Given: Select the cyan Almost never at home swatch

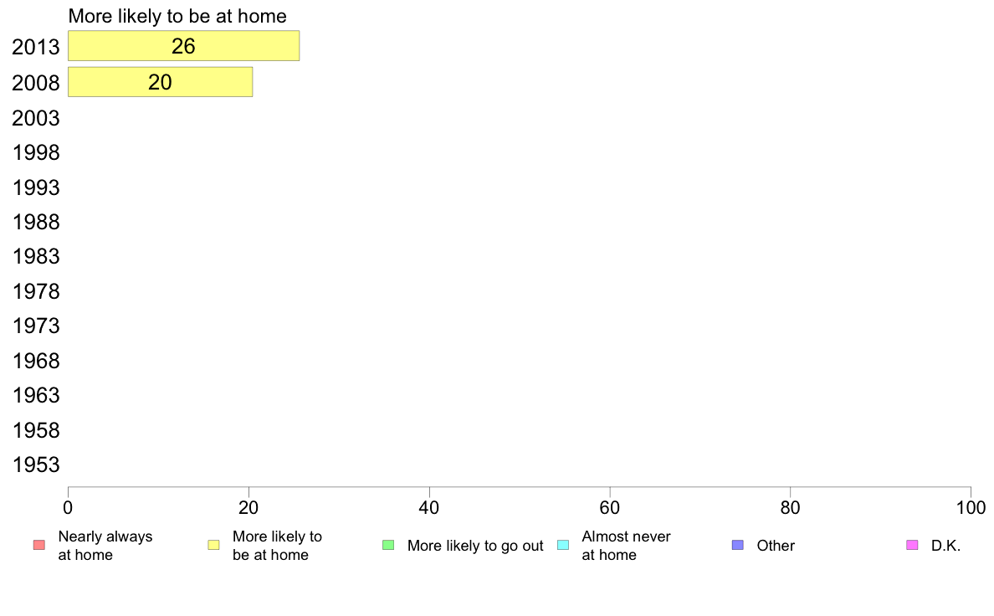Looking at the screenshot, I should pos(563,545).
